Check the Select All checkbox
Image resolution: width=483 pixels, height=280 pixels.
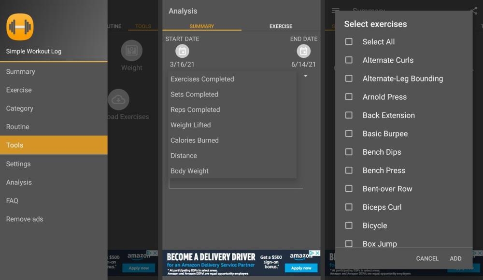coord(349,42)
